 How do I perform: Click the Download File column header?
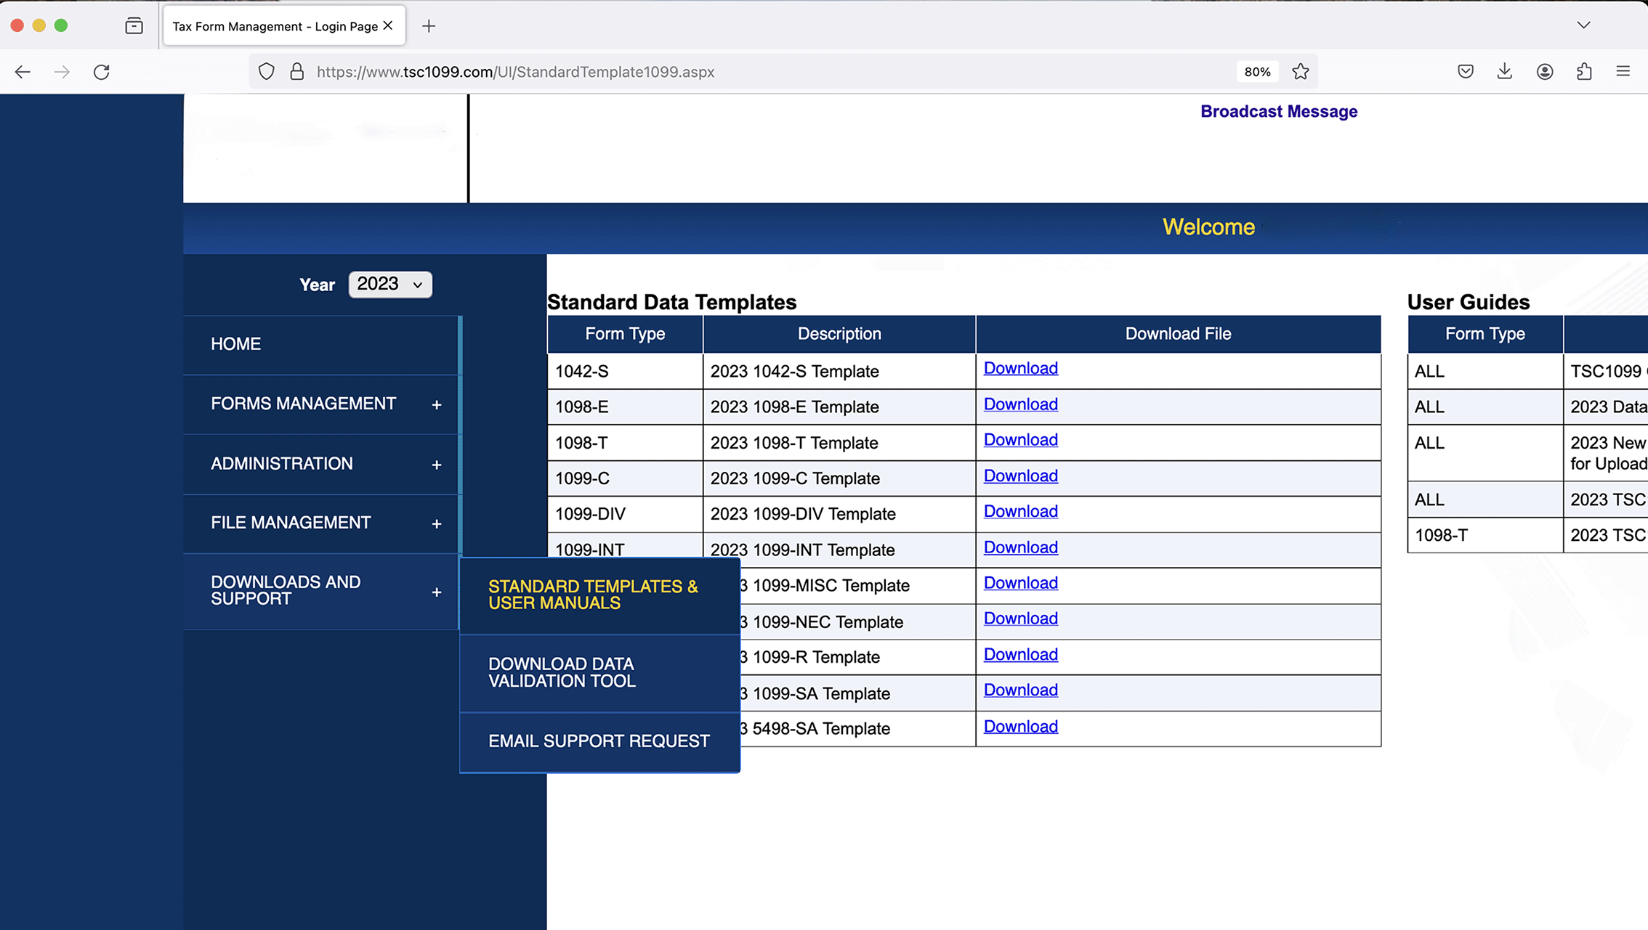(x=1178, y=334)
